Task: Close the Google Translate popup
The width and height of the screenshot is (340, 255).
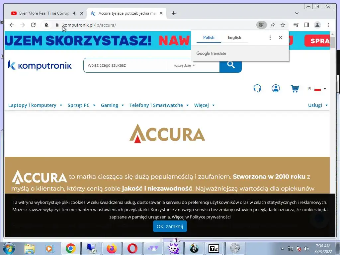Action: tap(280, 38)
